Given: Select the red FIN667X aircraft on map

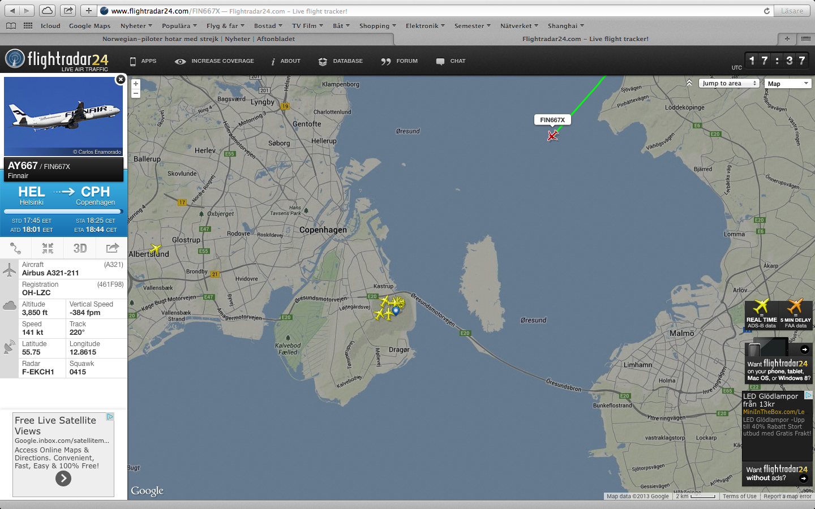Looking at the screenshot, I should click(x=552, y=135).
